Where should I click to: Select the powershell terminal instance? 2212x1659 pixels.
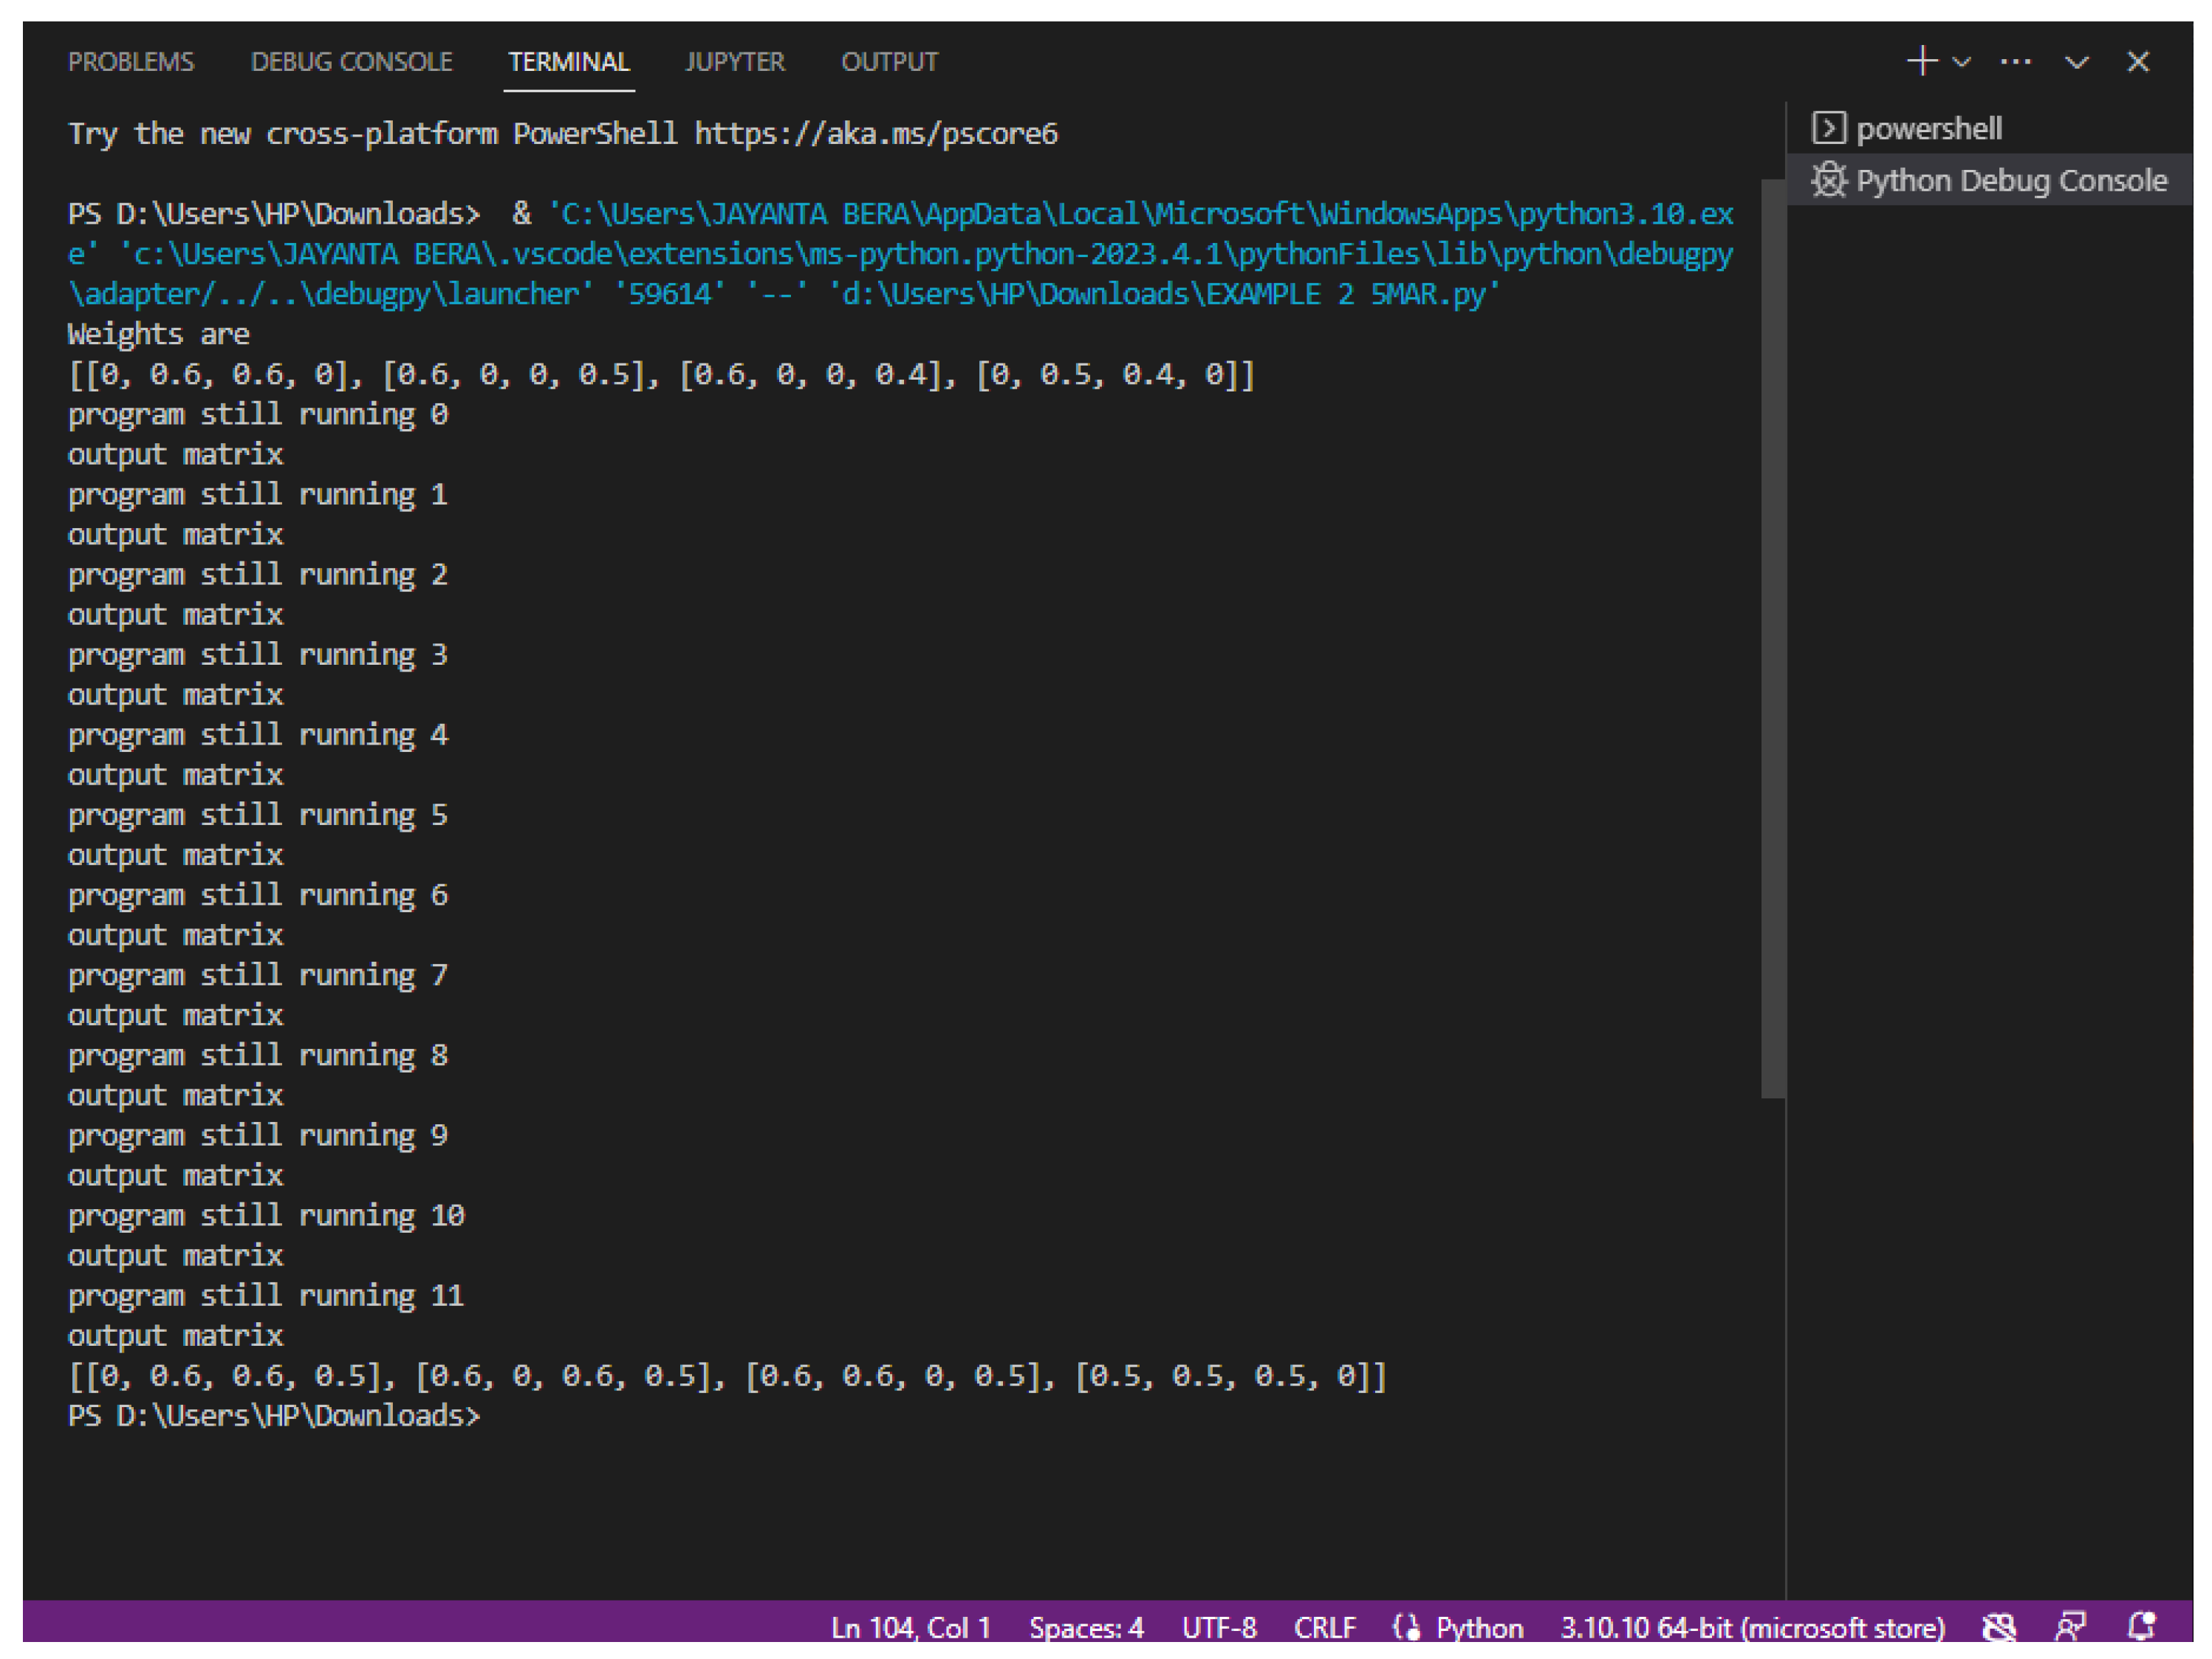pyautogui.click(x=1929, y=129)
